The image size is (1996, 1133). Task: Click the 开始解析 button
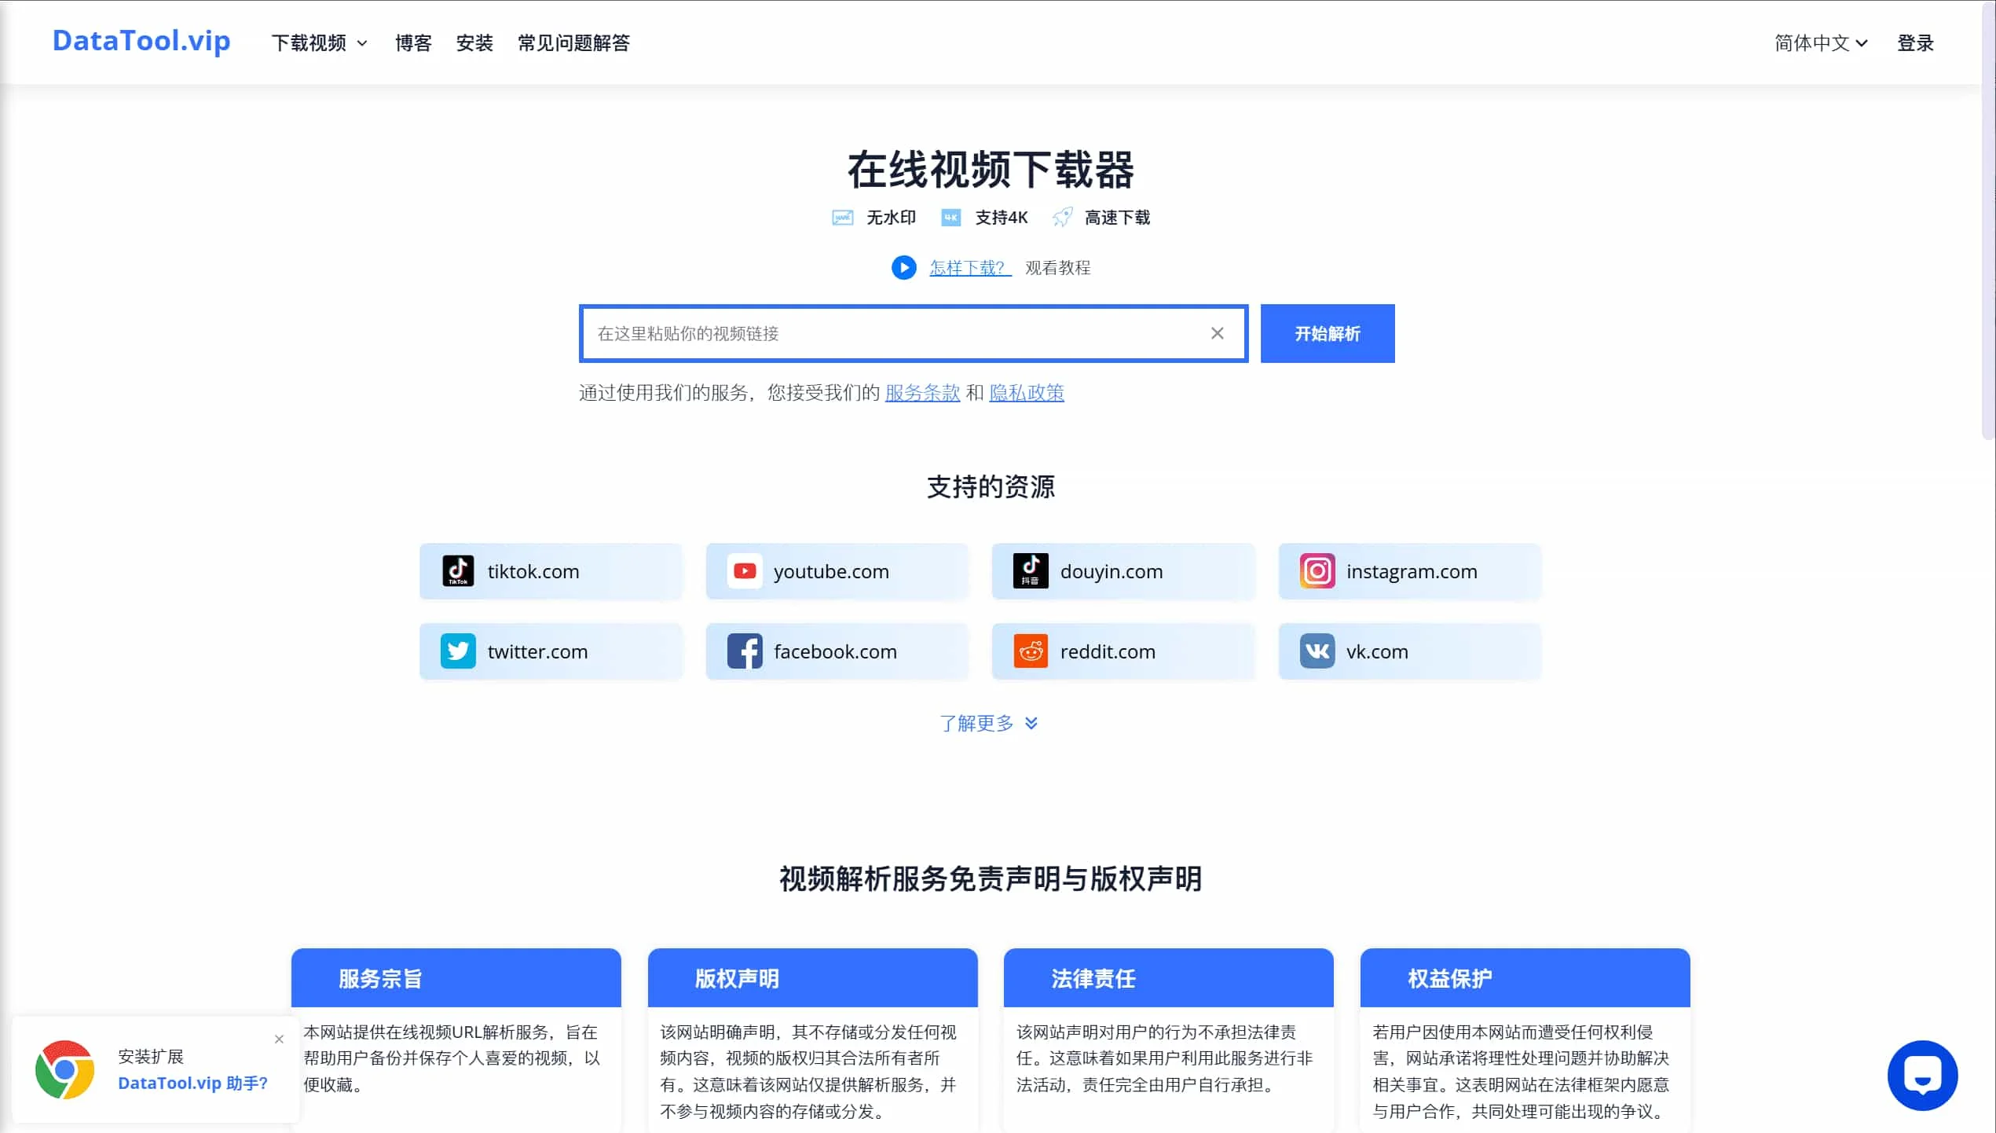pyautogui.click(x=1328, y=333)
